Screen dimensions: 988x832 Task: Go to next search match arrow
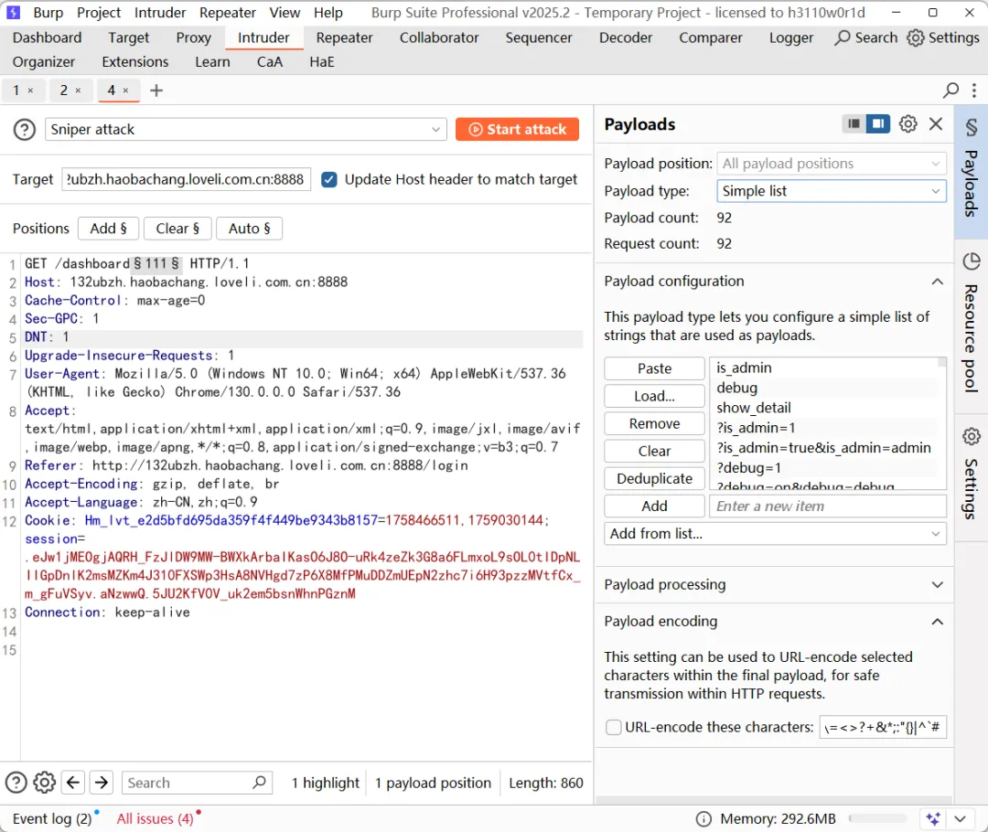[102, 783]
